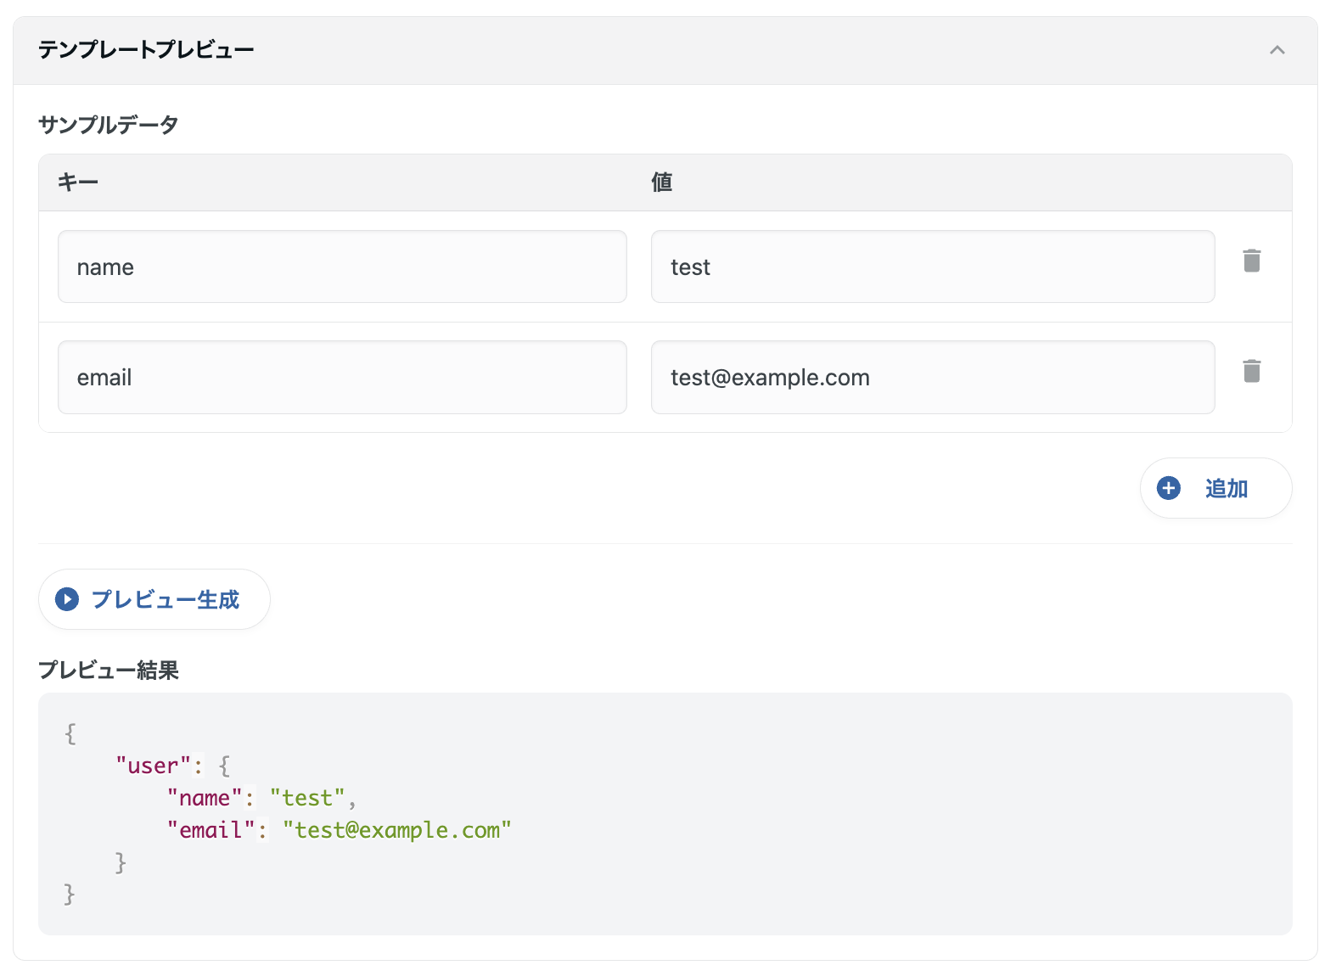1336x971 pixels.
Task: Click the キー column header
Action: pos(78,182)
